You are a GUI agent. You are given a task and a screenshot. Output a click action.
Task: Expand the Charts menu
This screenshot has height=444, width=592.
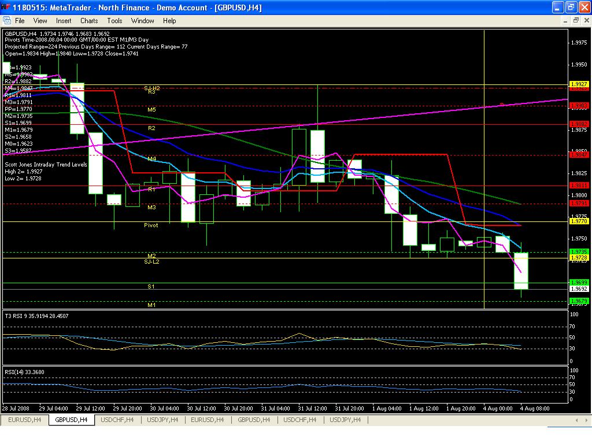(x=89, y=21)
